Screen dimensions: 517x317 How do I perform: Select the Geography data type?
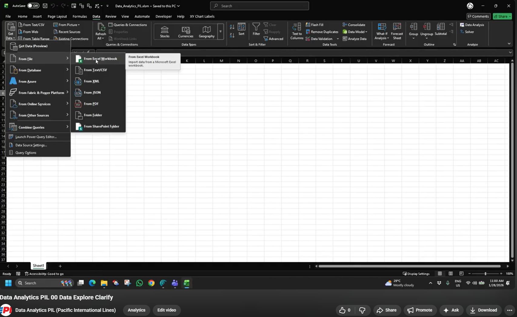(x=206, y=31)
